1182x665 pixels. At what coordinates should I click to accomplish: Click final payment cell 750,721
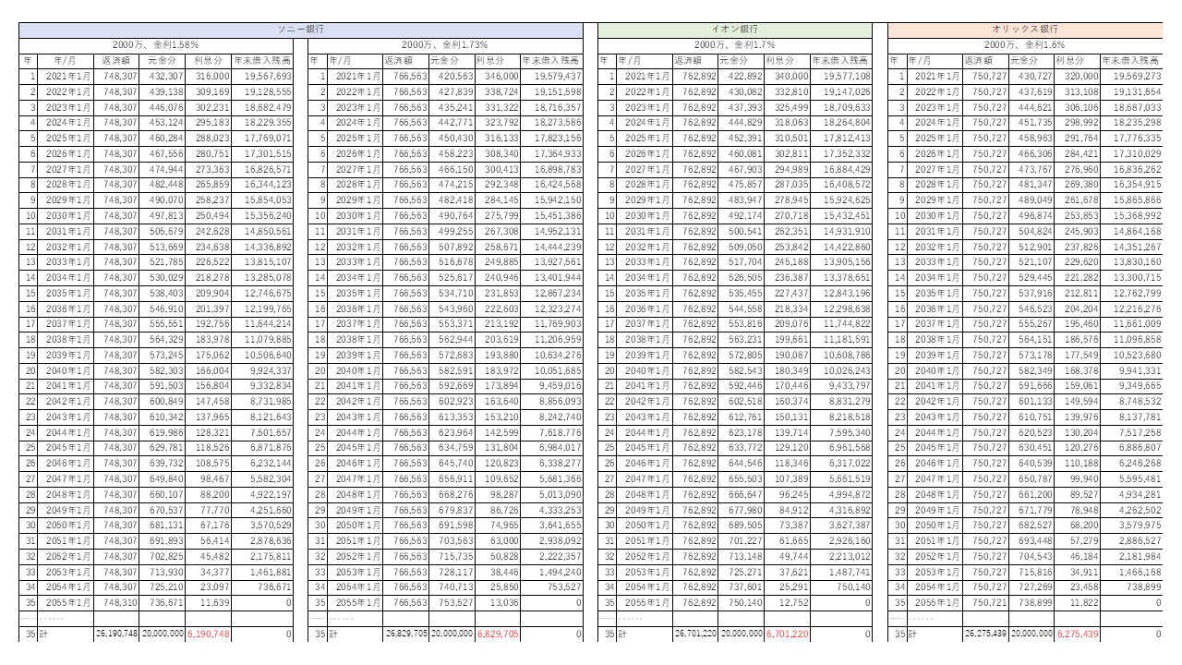985,603
